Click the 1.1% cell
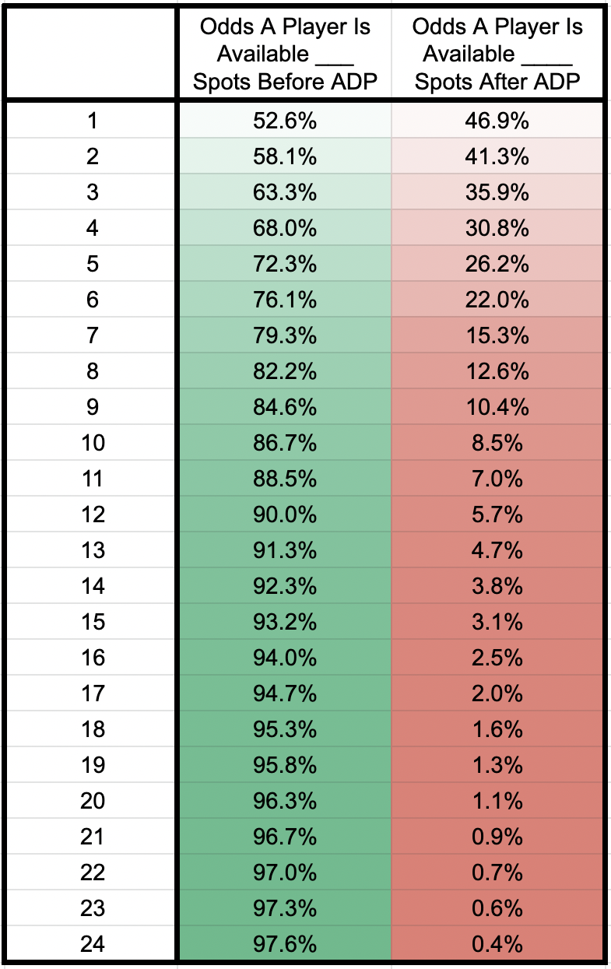The image size is (611, 969). tap(497, 801)
